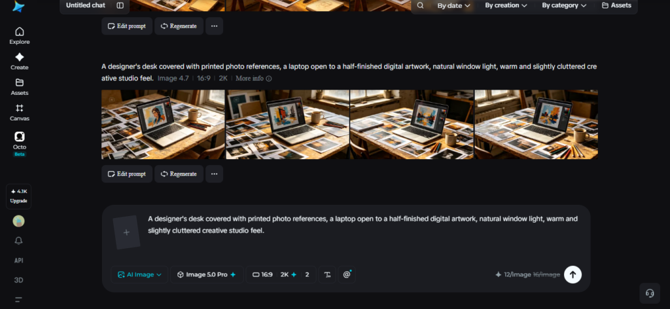Open third generated desk thumbnail

coord(412,124)
